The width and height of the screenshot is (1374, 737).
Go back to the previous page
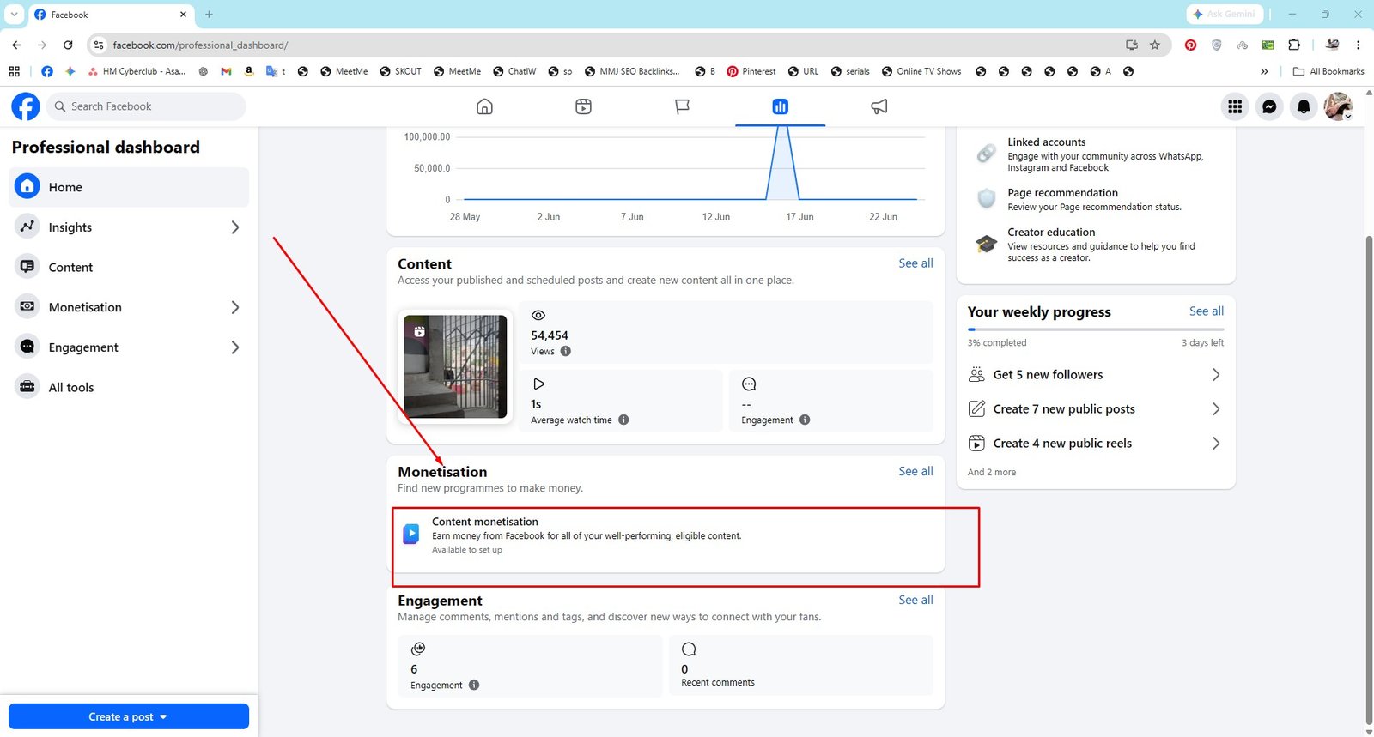point(16,45)
